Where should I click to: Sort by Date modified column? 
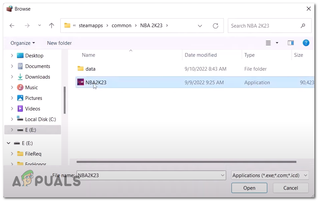pyautogui.click(x=201, y=55)
